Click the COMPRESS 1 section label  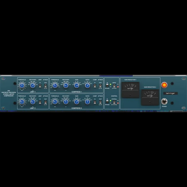tap(77, 92)
